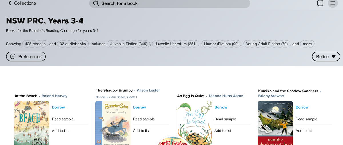Go back to Collections using chevron arrow

(10, 3)
